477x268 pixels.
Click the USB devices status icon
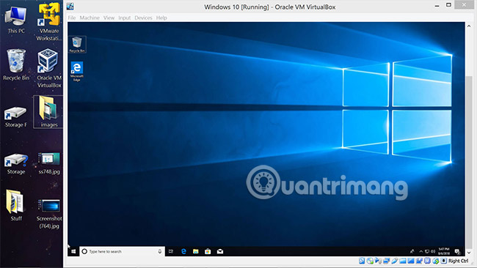tap(395, 261)
